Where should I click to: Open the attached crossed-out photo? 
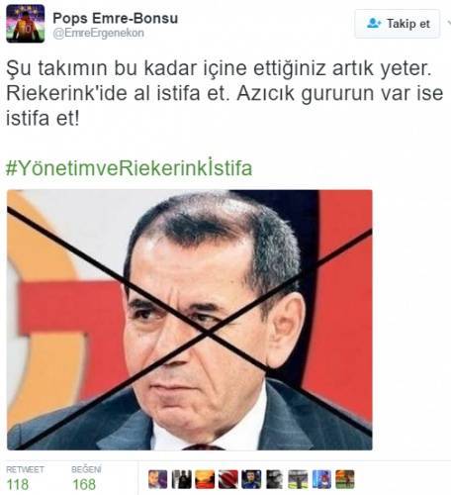[190, 320]
